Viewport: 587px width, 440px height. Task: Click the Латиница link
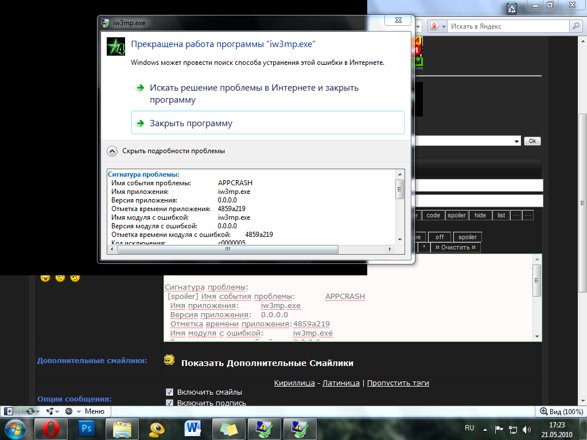click(341, 383)
